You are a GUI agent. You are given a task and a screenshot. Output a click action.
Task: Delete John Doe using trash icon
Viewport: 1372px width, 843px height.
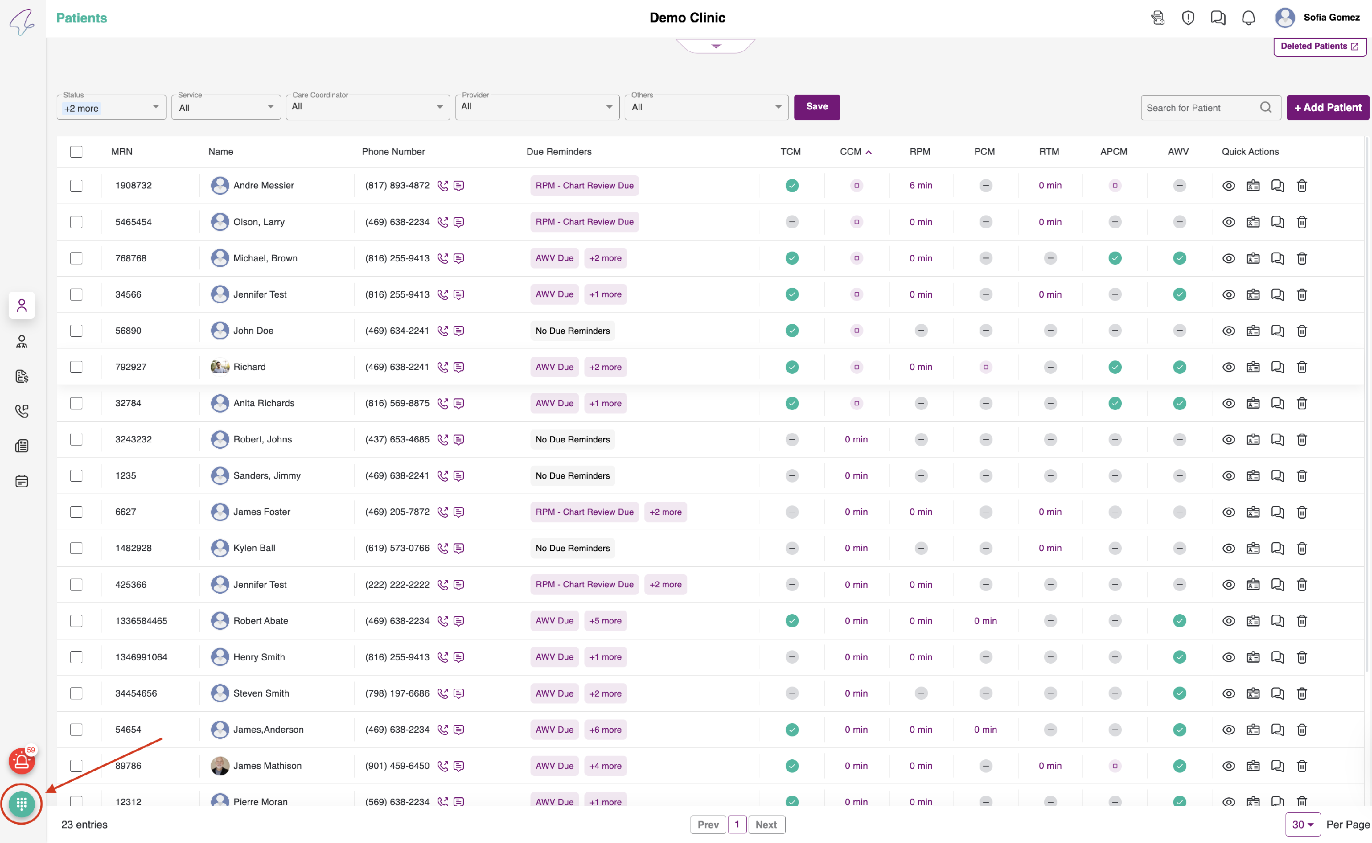[1302, 331]
